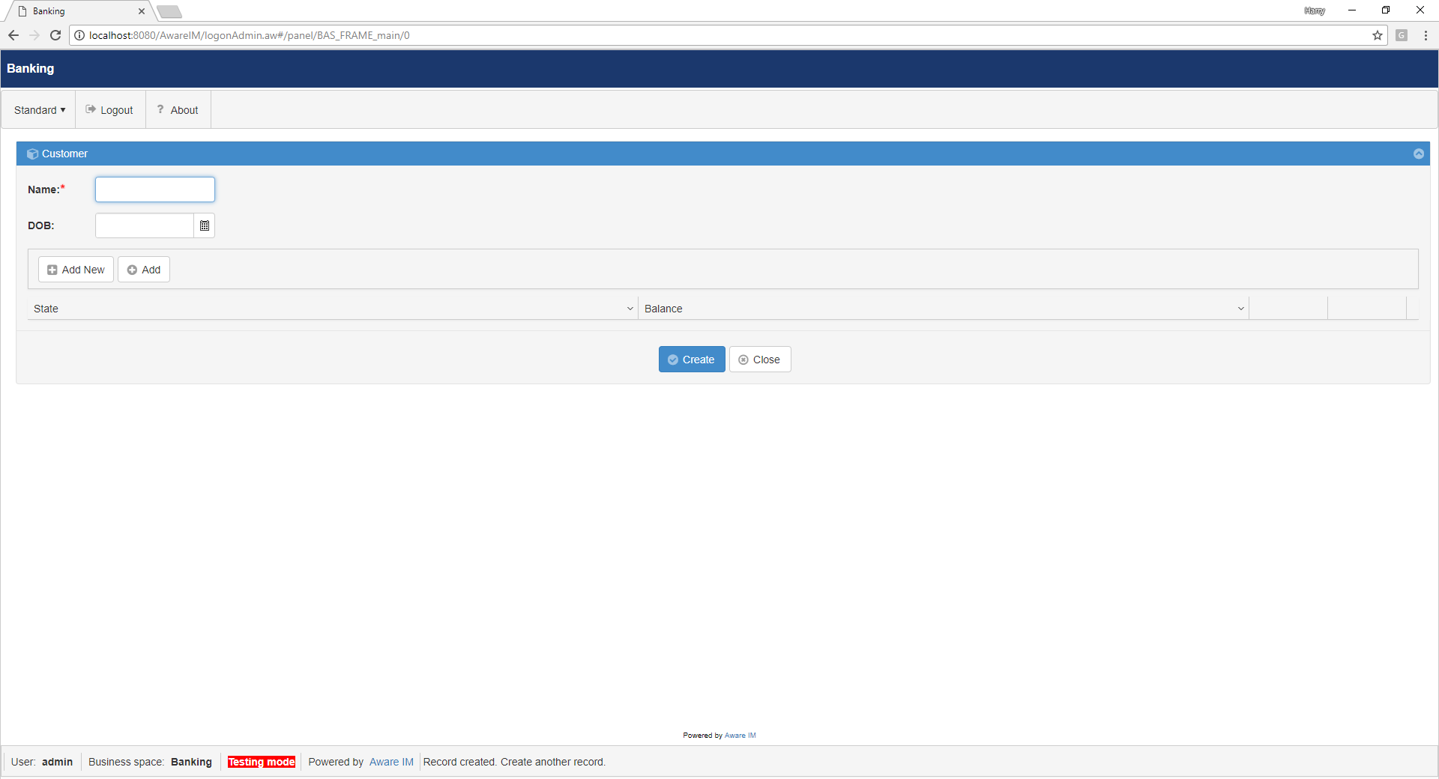Open the Balance column dropdown arrow
The image size is (1439, 779).
[1241, 309]
